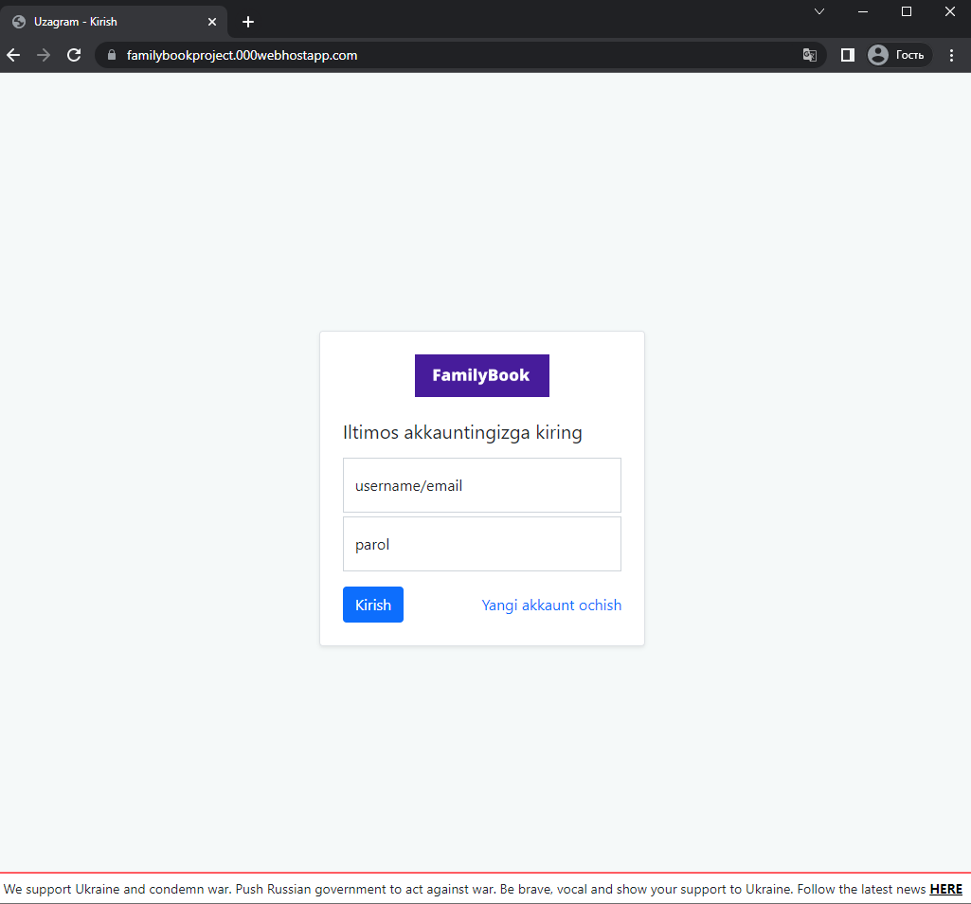Close the browser window
This screenshot has height=904, width=971.
click(949, 11)
